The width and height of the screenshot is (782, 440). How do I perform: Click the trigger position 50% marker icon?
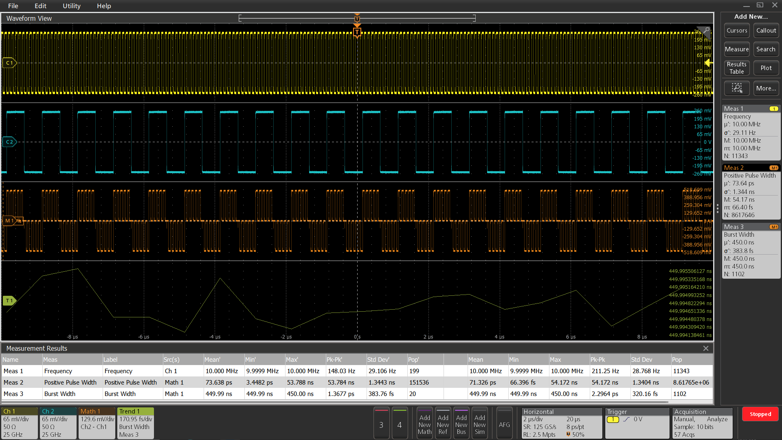click(x=568, y=434)
